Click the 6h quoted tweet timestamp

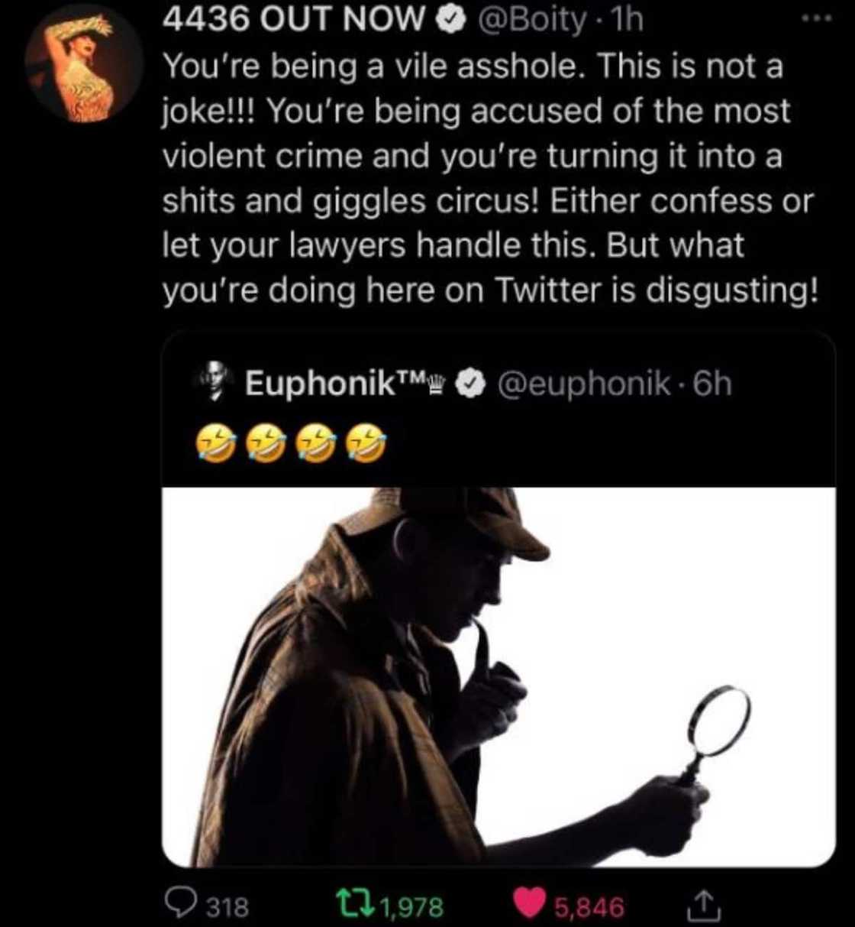pyautogui.click(x=711, y=384)
